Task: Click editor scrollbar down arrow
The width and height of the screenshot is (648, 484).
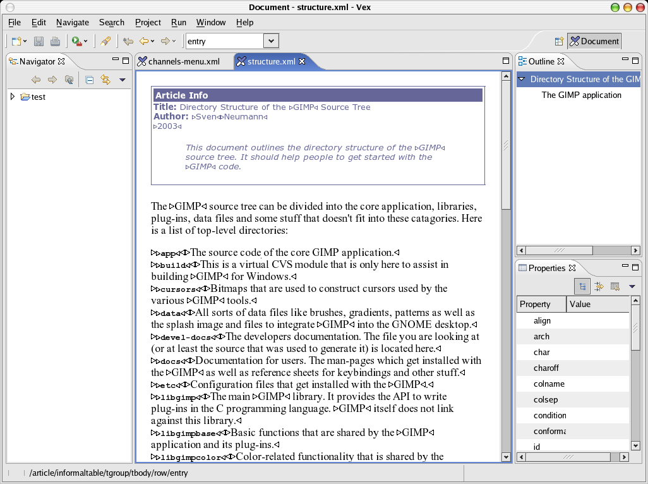Action: point(506,457)
